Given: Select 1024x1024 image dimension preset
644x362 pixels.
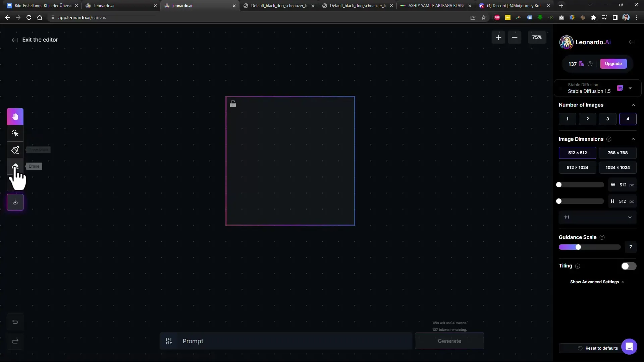Looking at the screenshot, I should tap(618, 167).
